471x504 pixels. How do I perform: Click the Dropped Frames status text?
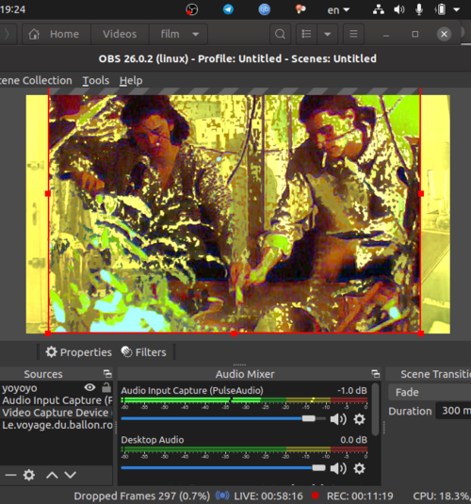142,496
